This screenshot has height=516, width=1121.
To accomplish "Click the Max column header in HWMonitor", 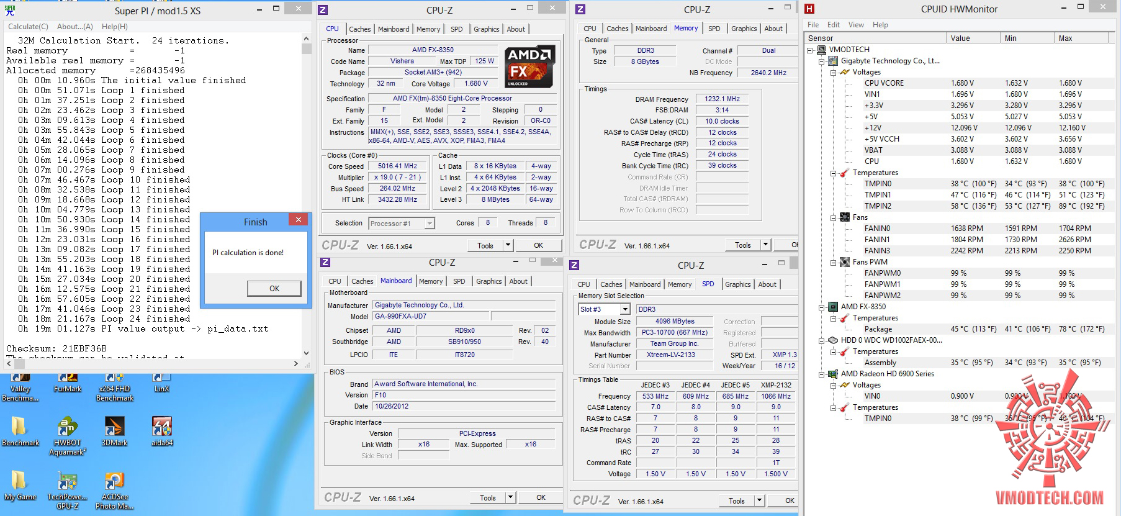I will tap(1082, 38).
